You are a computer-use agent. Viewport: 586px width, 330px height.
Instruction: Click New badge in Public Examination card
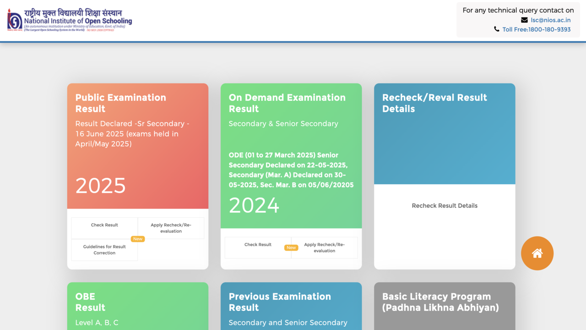138,239
